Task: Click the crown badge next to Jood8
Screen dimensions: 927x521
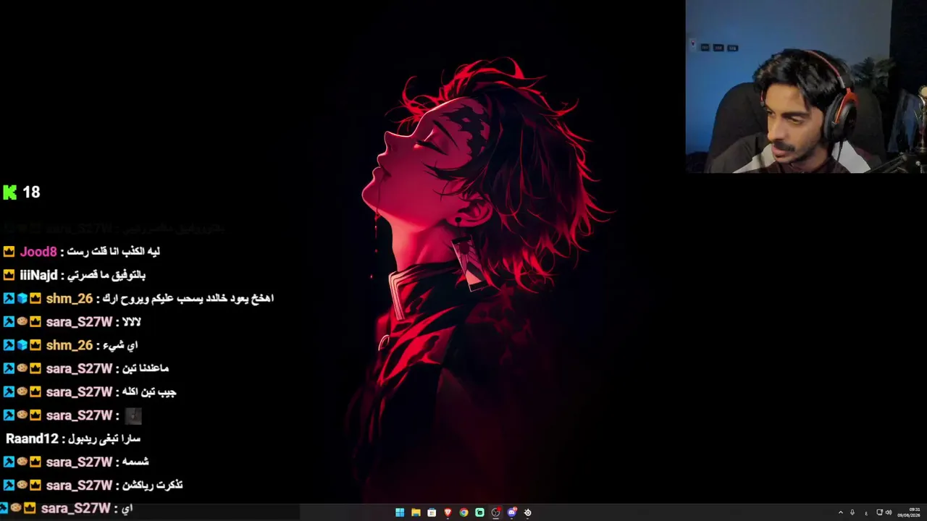Action: (x=9, y=252)
